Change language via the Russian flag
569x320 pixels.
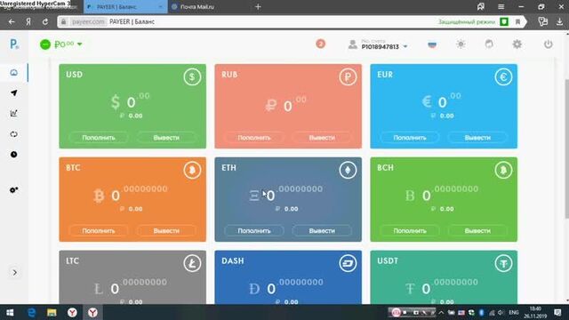[432, 44]
